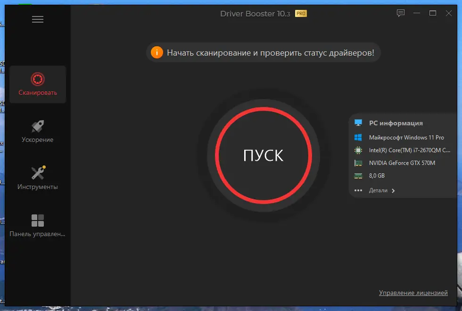Open the hamburger menu top left

pos(37,19)
